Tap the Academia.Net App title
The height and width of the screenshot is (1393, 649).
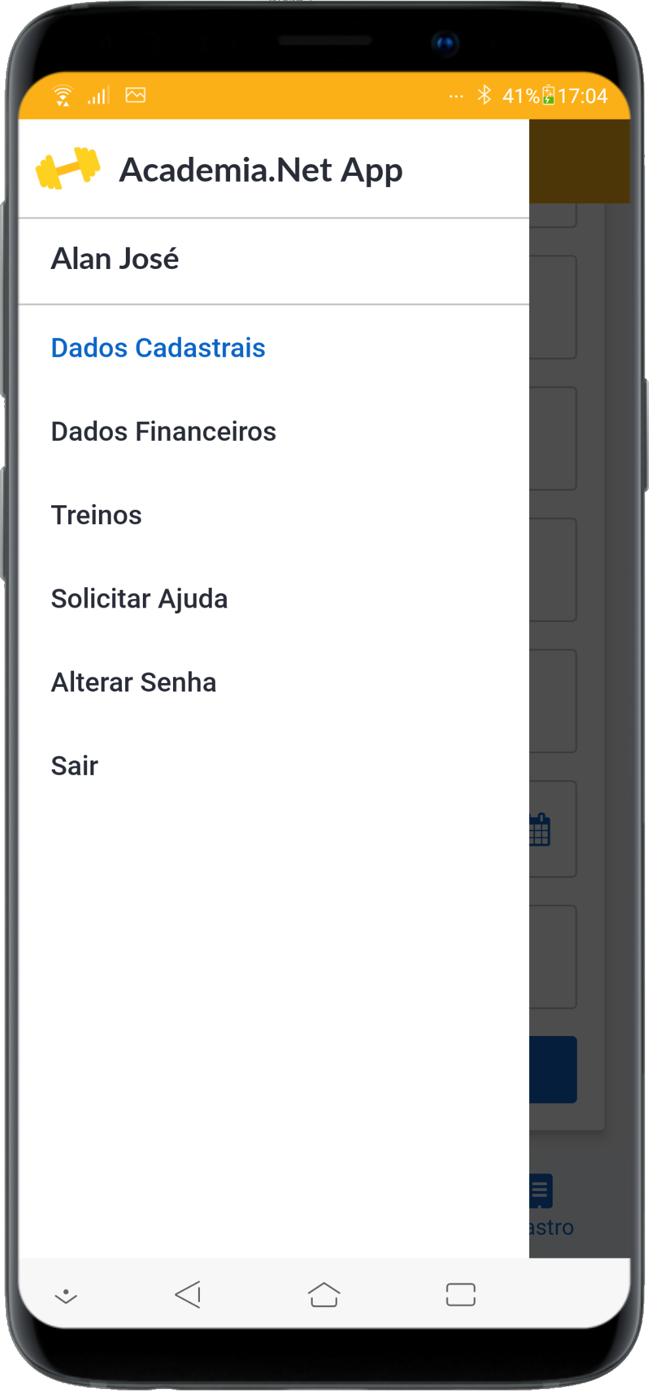pos(260,170)
